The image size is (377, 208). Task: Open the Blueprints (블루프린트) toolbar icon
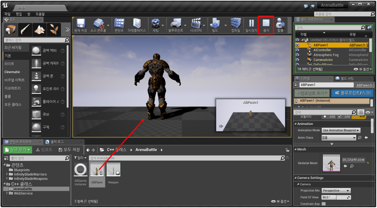click(176, 23)
